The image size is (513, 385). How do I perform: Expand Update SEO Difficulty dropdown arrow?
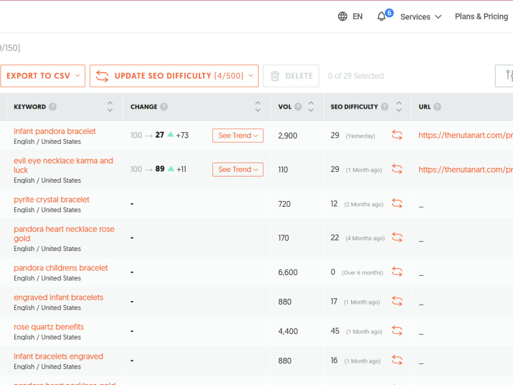click(251, 75)
